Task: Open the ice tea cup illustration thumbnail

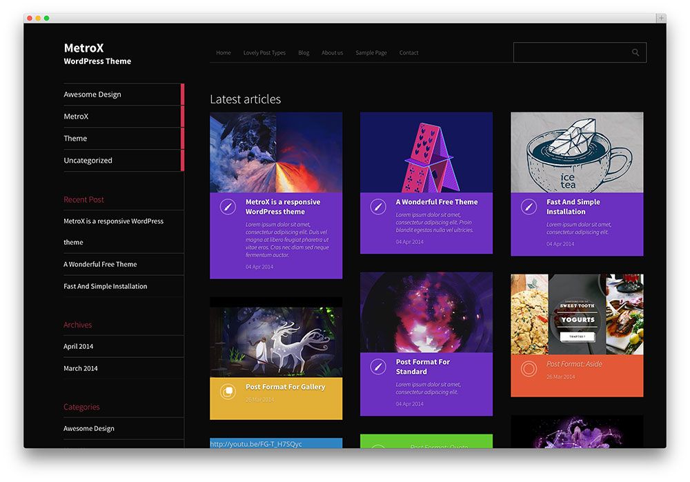Action: tap(577, 152)
